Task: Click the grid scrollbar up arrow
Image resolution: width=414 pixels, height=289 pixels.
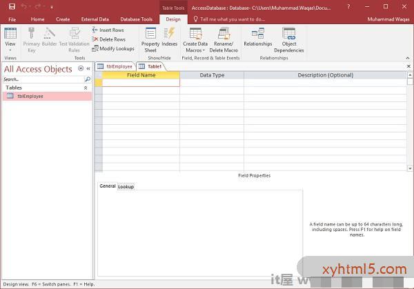Action: (x=410, y=75)
